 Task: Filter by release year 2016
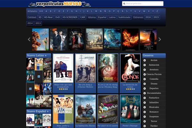click(x=148, y=17)
